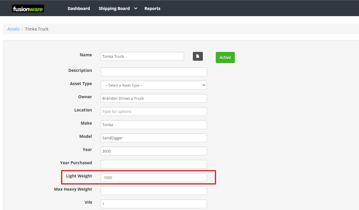
Task: Click the fusionware logo
Action: 28,9
